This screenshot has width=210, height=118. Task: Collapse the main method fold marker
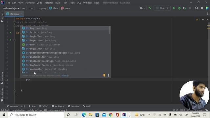tap(14, 40)
